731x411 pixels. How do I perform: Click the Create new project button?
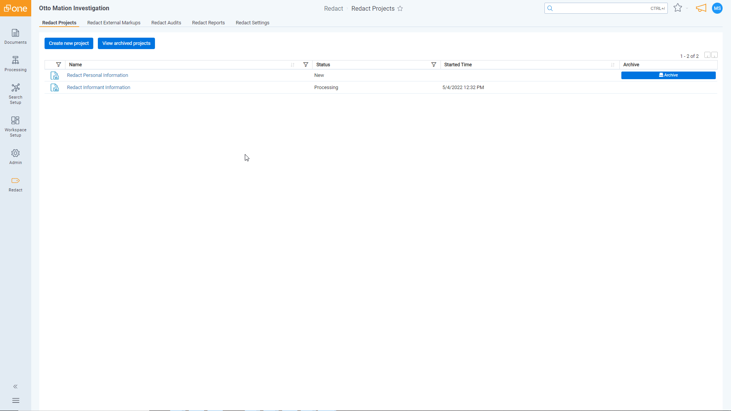[69, 43]
